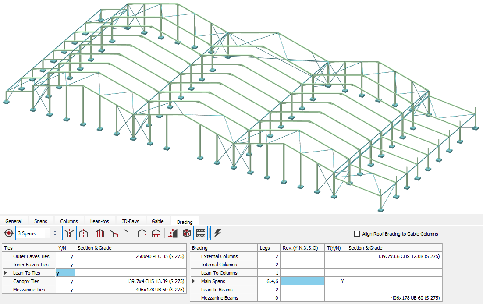Toggle the 3D cube view icon
The height and width of the screenshot is (304, 483).
pyautogui.click(x=187, y=233)
